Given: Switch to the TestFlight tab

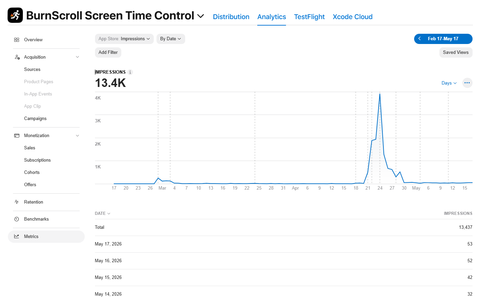Looking at the screenshot, I should (309, 17).
